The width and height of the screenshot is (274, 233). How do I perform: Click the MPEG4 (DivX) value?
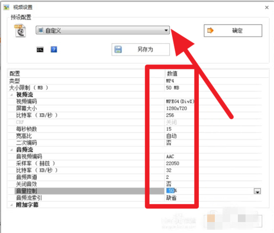click(180, 101)
